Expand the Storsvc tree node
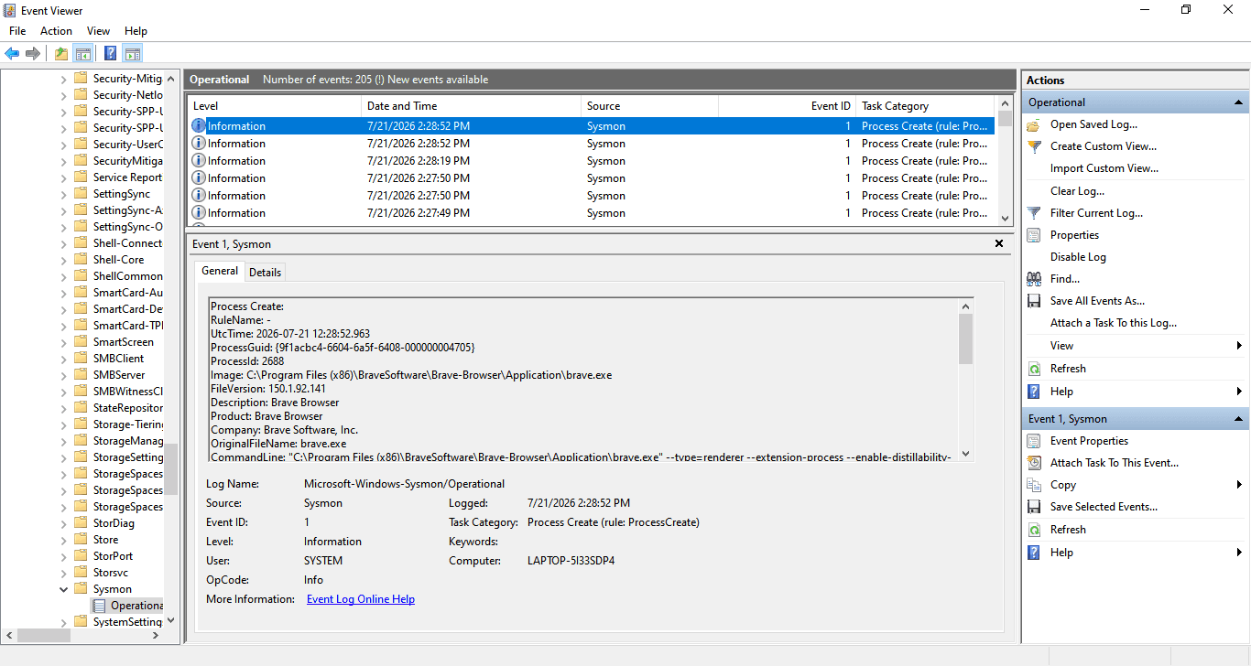The width and height of the screenshot is (1251, 666). 64,573
